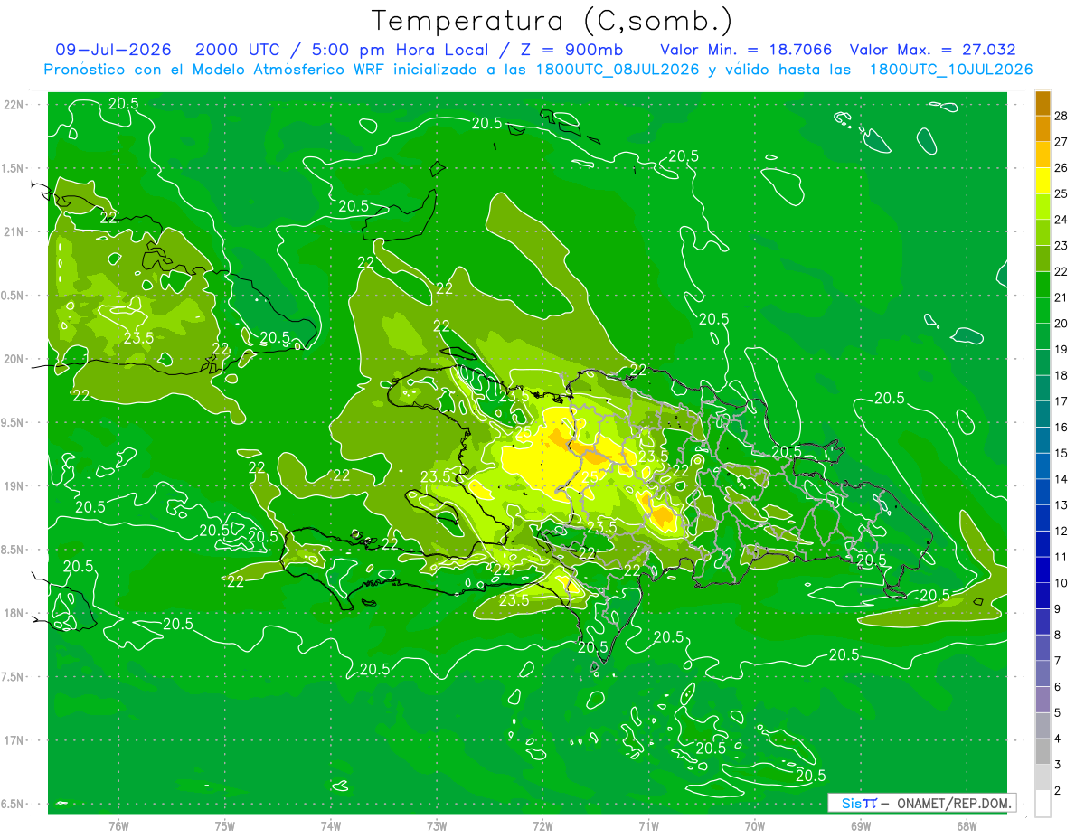Click the '72W' longitude axis label
The height and width of the screenshot is (838, 1085).
[x=542, y=825]
